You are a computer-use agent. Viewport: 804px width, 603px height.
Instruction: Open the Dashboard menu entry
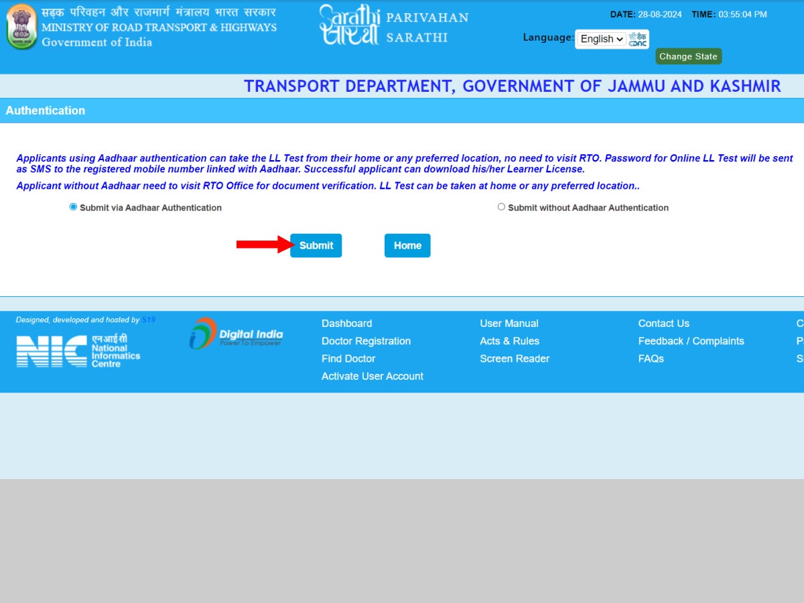pos(346,323)
